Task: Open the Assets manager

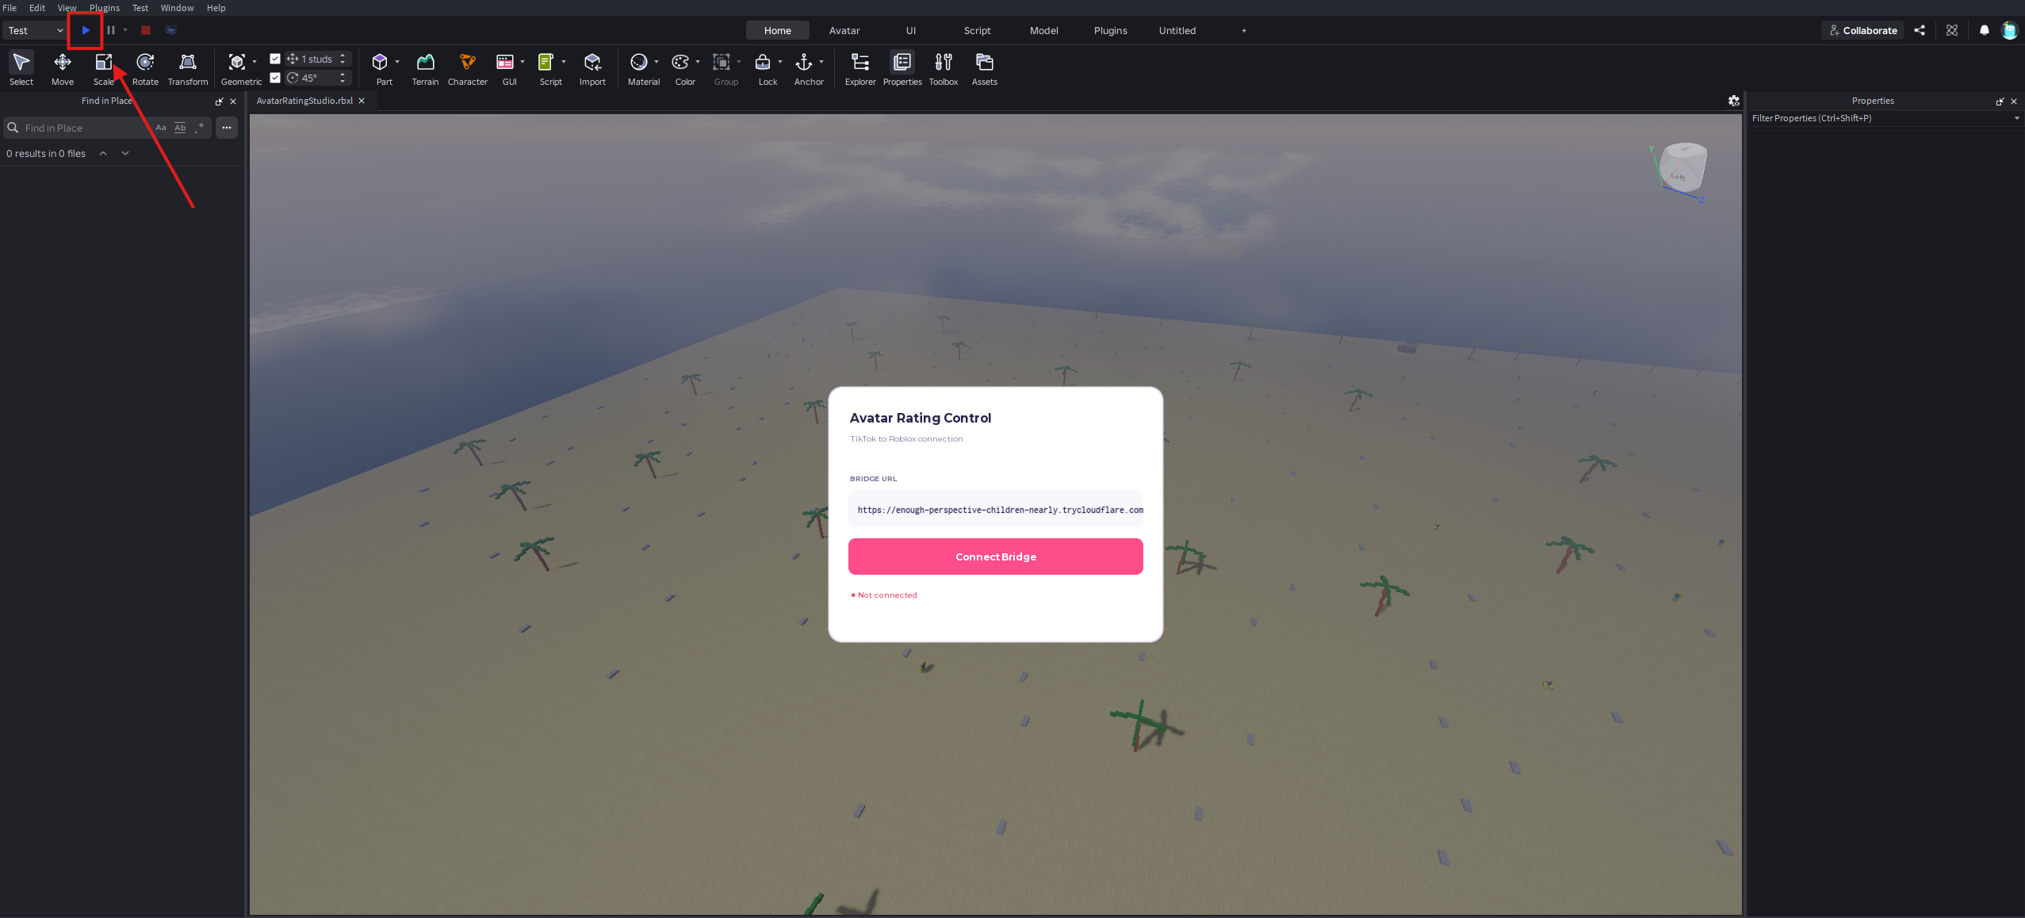Action: point(985,68)
